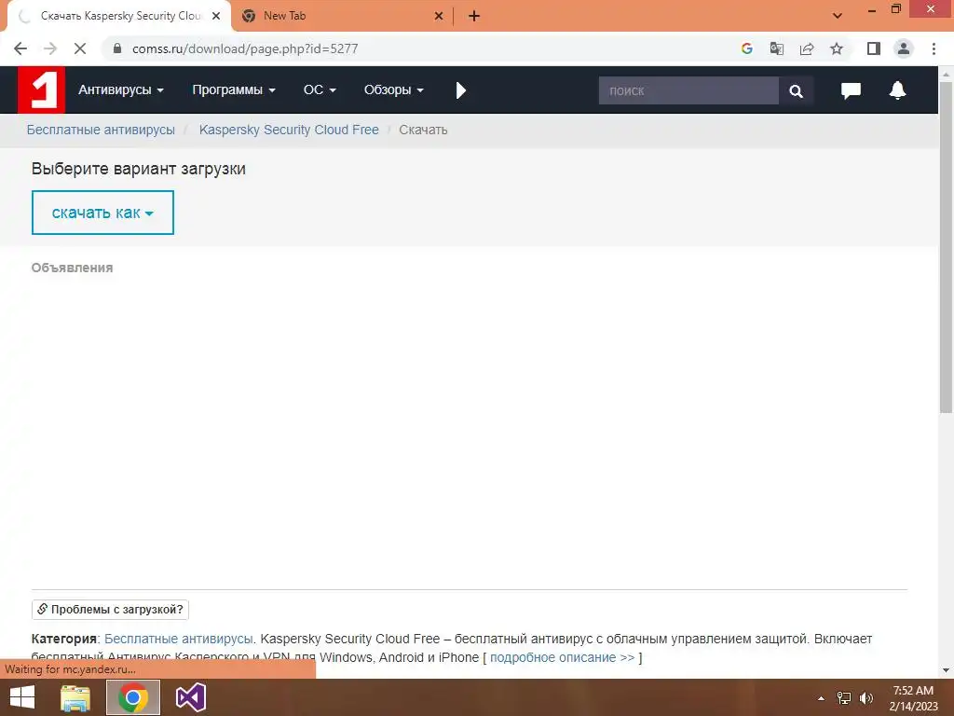Click the address bar URL
This screenshot has width=954, height=716.
point(245,48)
